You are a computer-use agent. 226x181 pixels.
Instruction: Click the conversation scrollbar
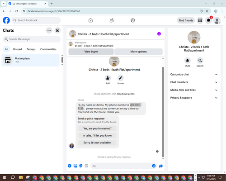(x=163, y=112)
